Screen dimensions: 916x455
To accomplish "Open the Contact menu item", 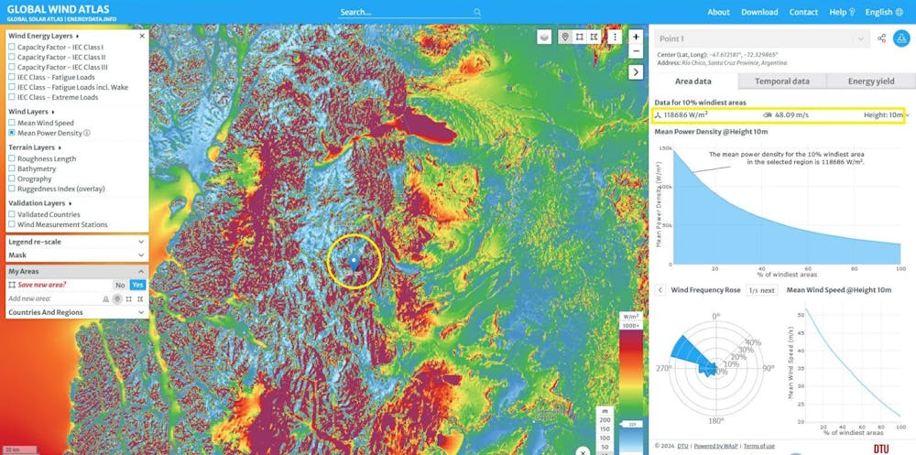I will [803, 12].
